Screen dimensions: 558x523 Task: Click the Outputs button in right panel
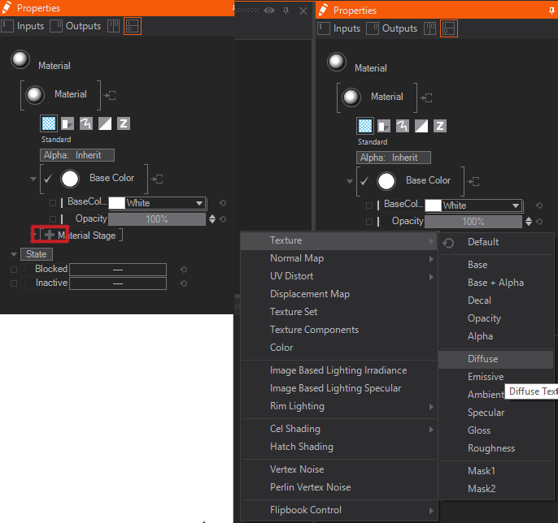click(x=392, y=28)
